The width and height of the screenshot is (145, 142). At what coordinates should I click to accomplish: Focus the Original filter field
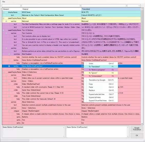tap(51, 6)
